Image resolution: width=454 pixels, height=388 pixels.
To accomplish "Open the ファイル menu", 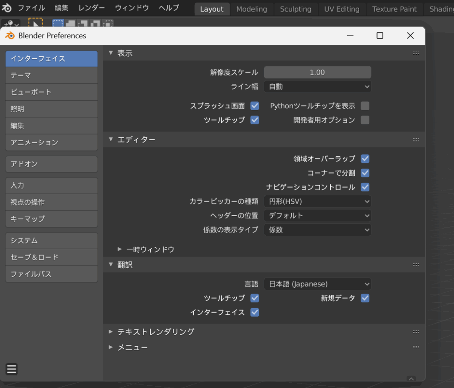I will pos(31,8).
